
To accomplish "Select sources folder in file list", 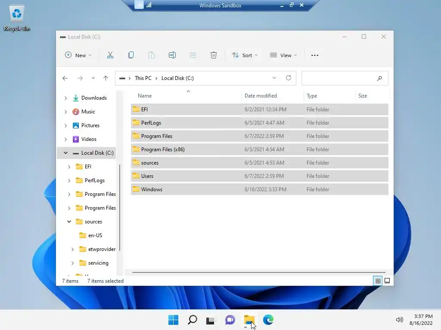I will pos(259,163).
